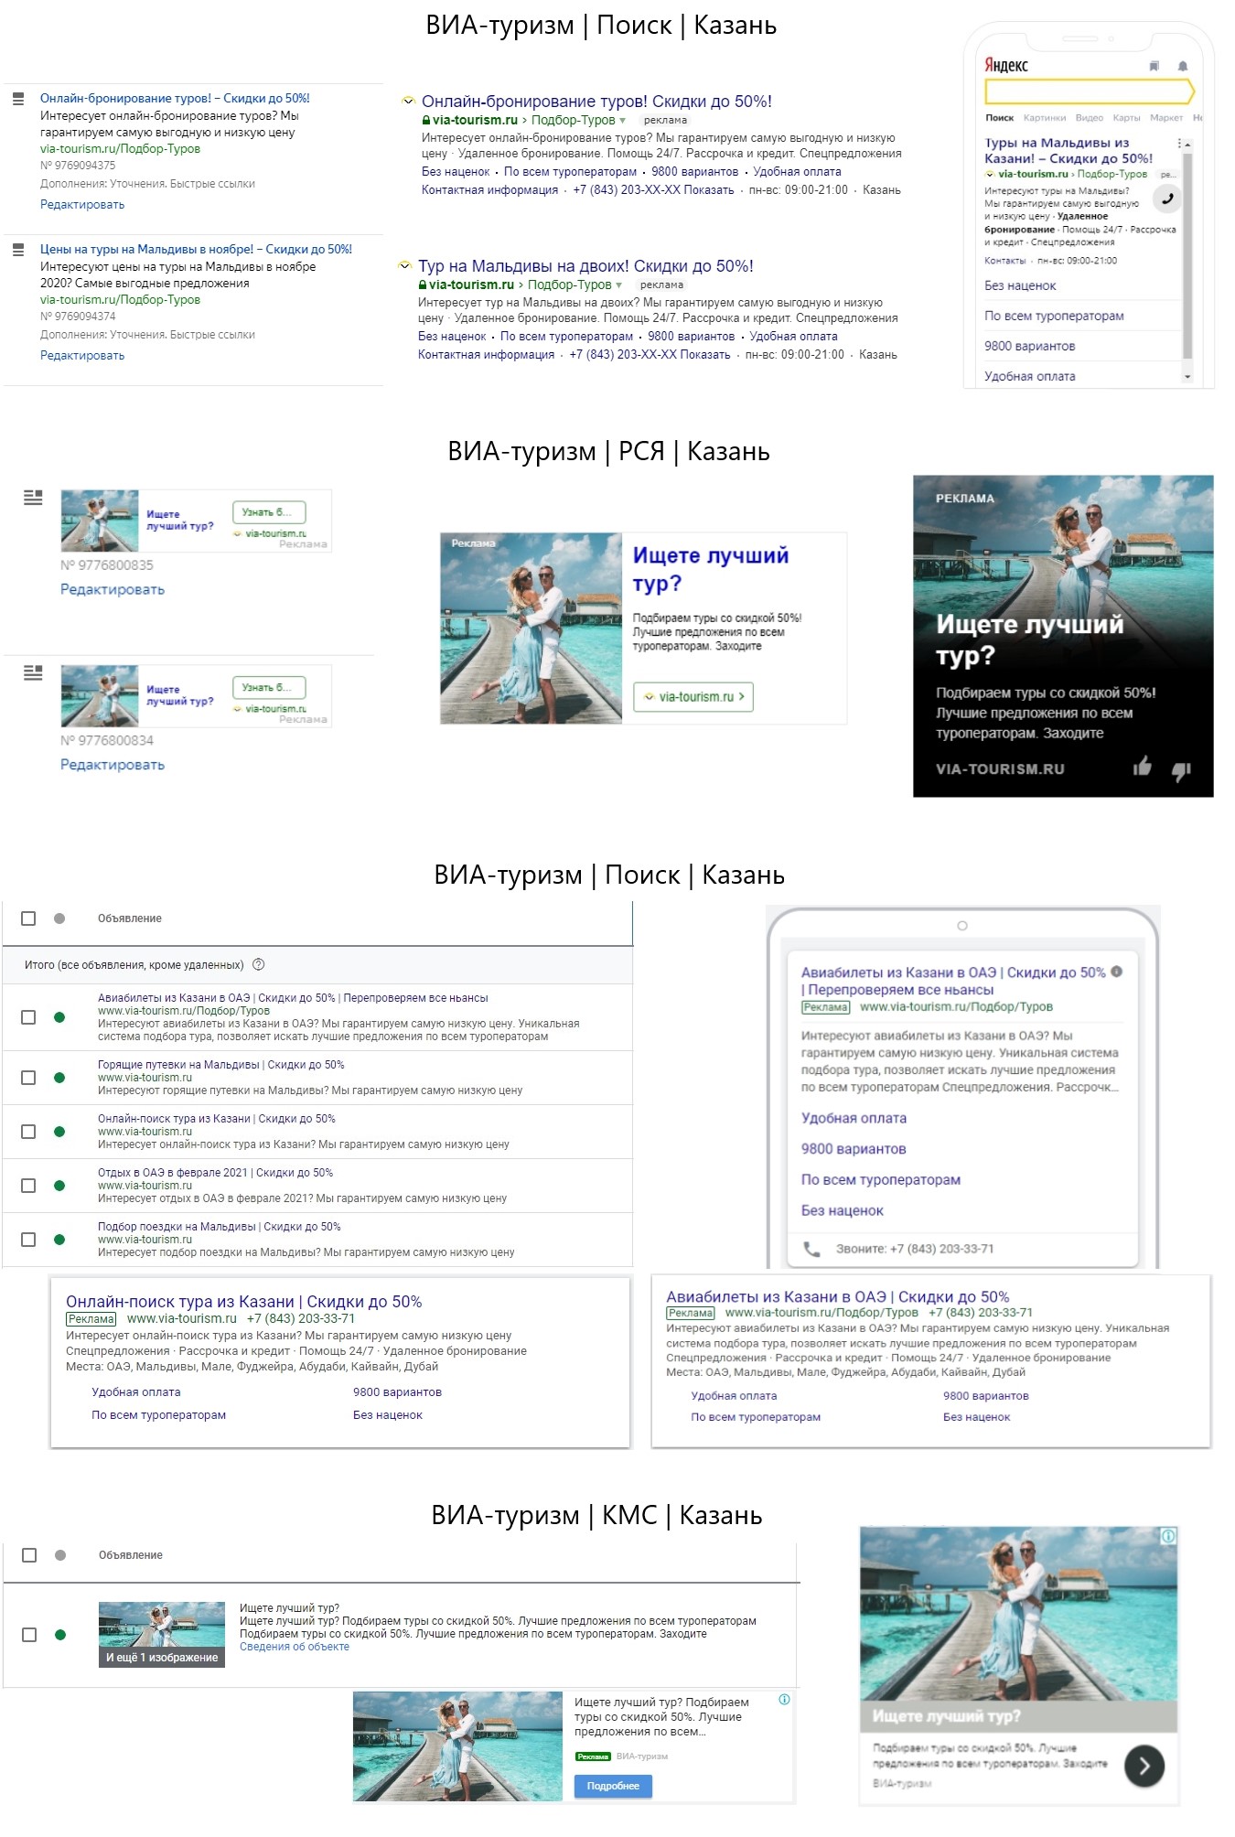This screenshot has height=1837, width=1235.
Task: Select the checkbox for 'Авиабилеты из Казани в ОАЭ' ad
Action: 28,1017
